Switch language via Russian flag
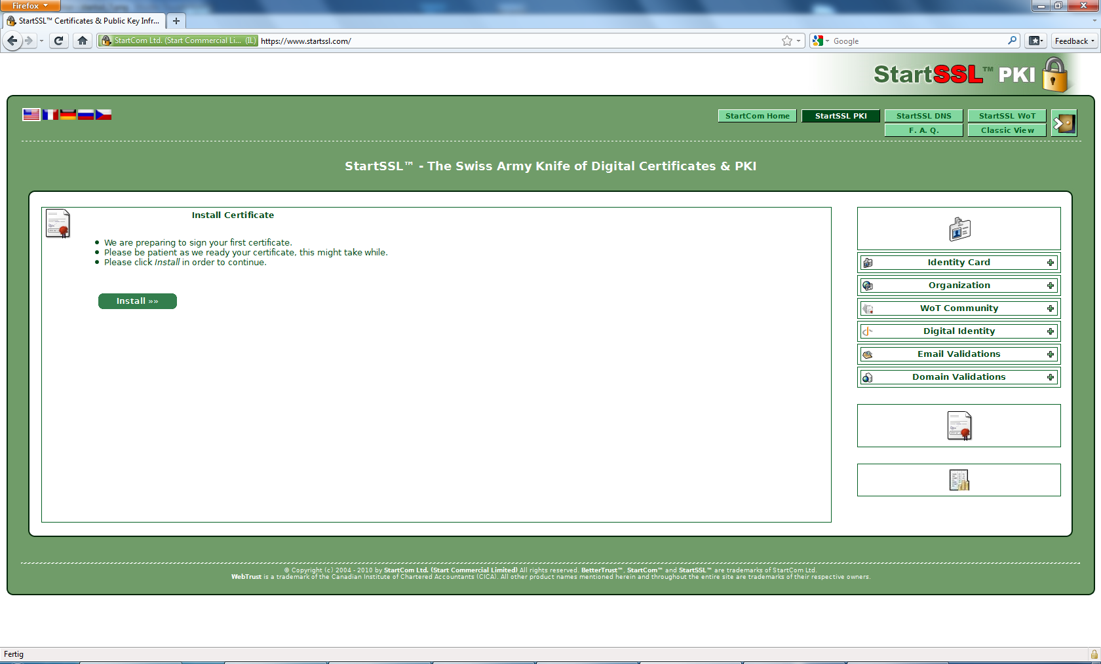1101x664 pixels. pyautogui.click(x=86, y=115)
